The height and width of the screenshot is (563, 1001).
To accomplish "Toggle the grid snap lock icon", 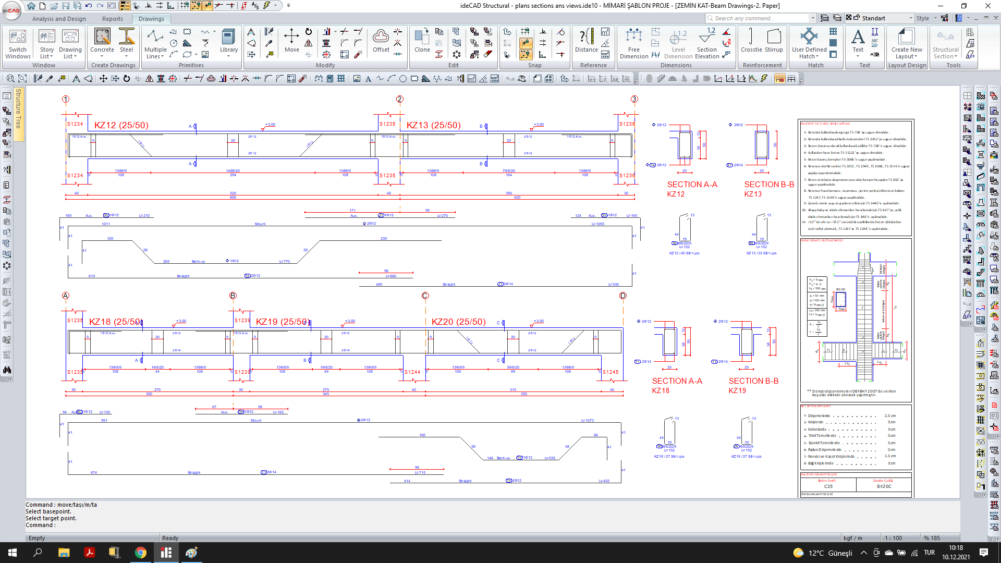I will tap(526, 30).
